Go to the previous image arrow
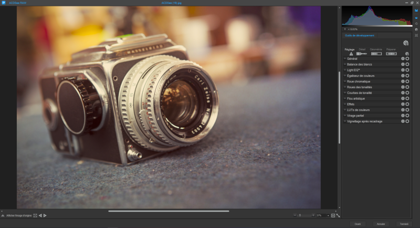 pos(40,215)
